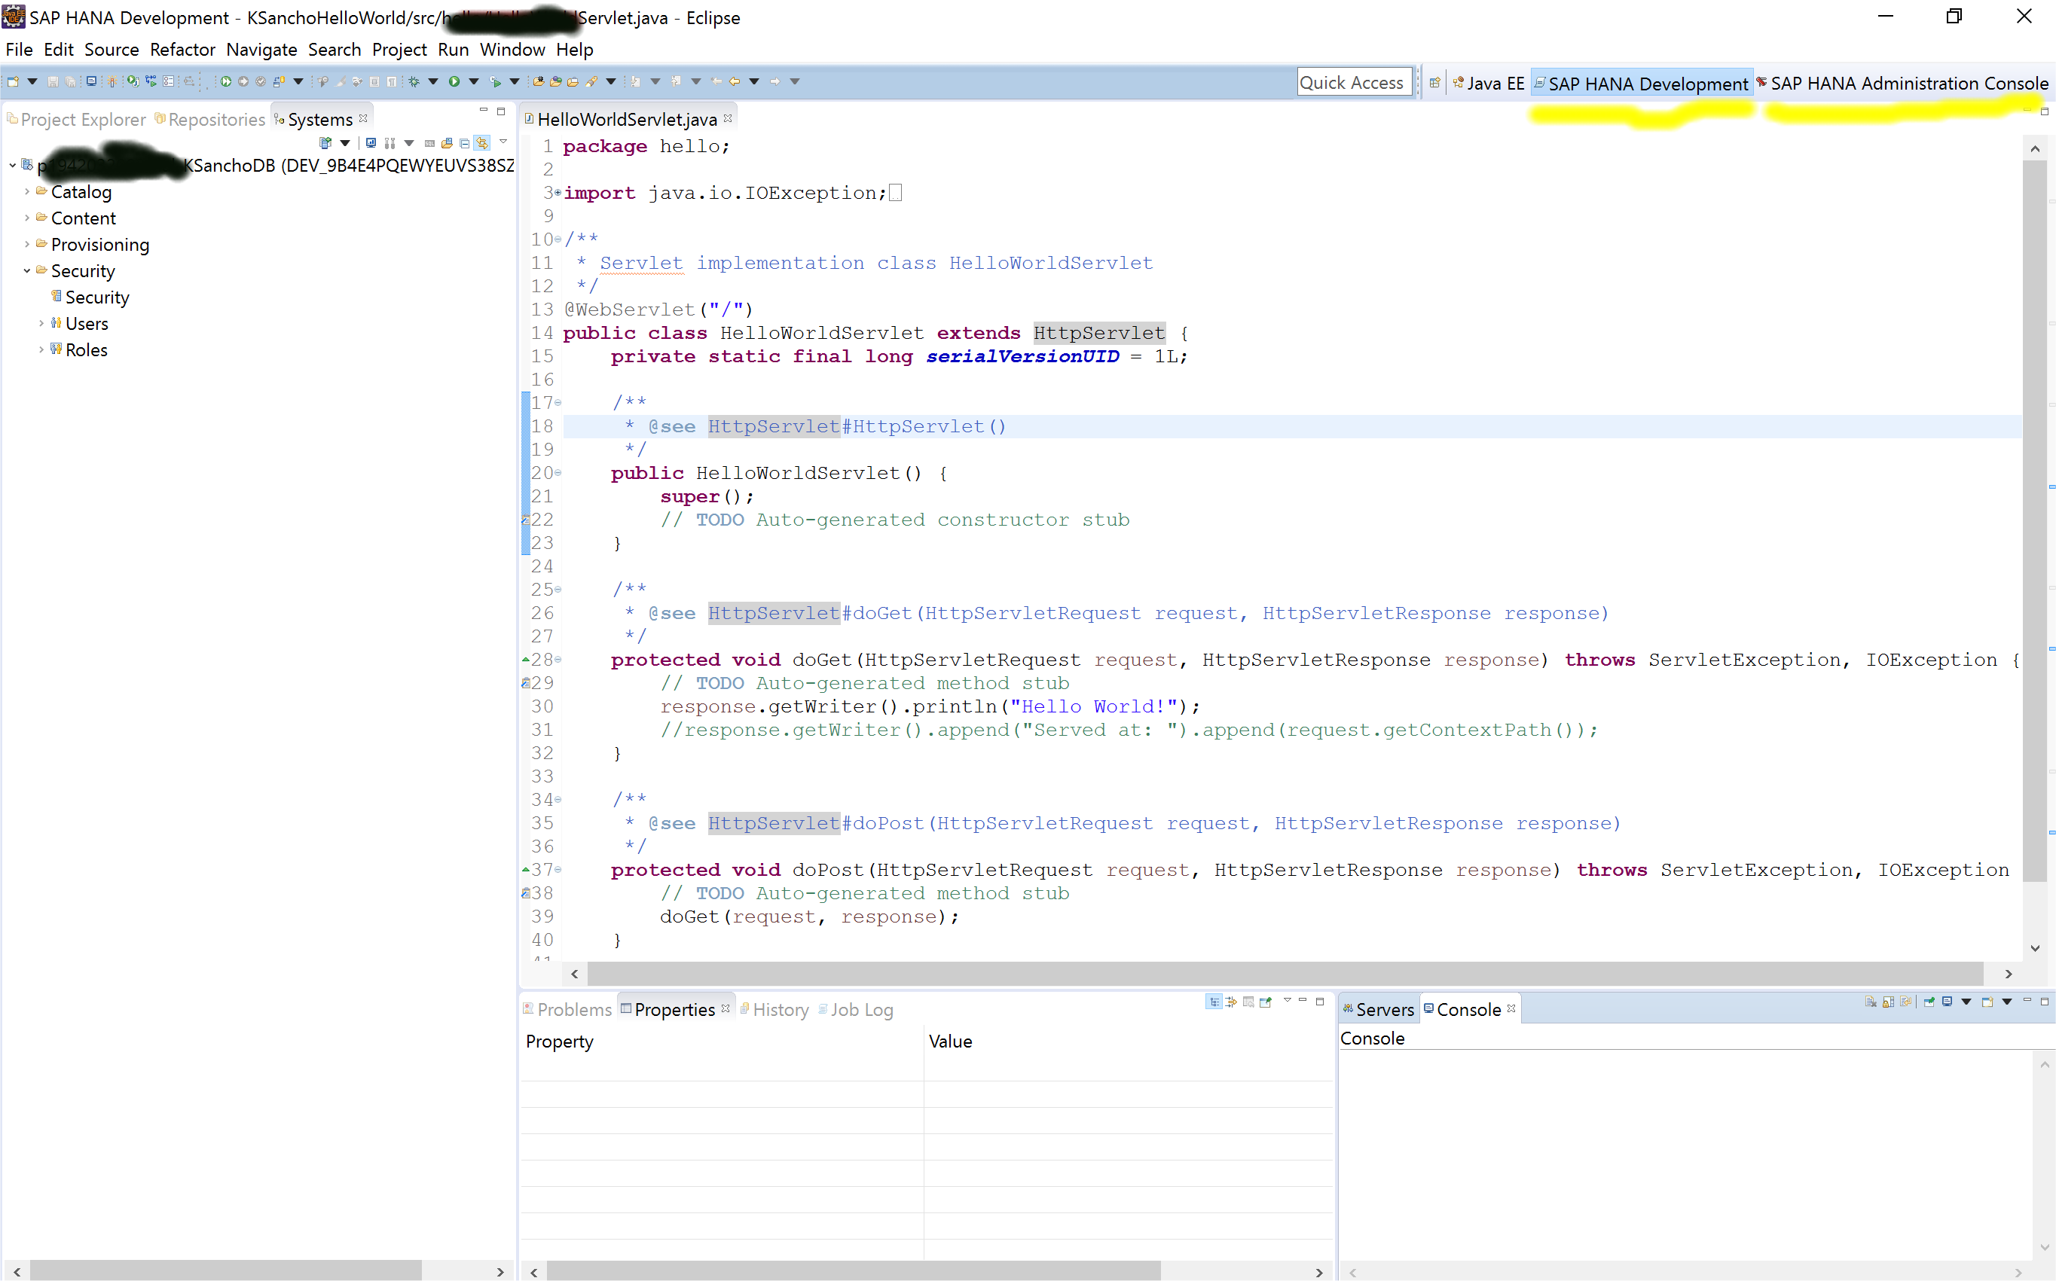Image resolution: width=2056 pixels, height=1281 pixels.
Task: Open the Refactor menu
Action: pos(182,49)
